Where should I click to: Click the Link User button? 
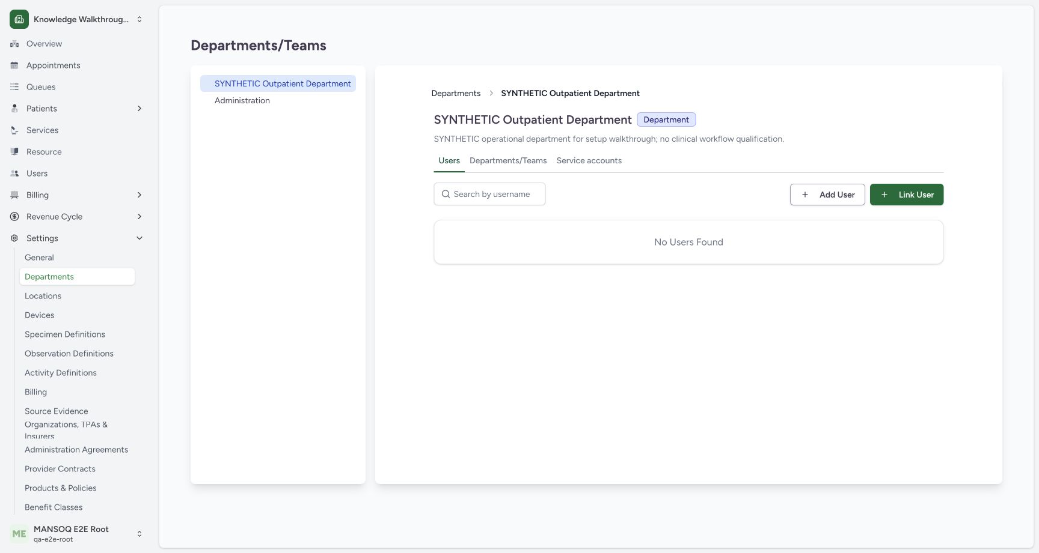point(907,195)
